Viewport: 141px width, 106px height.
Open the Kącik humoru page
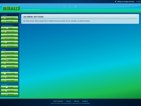(x=10, y=63)
